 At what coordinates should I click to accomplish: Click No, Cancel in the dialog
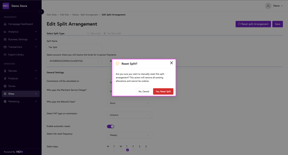coord(144,91)
